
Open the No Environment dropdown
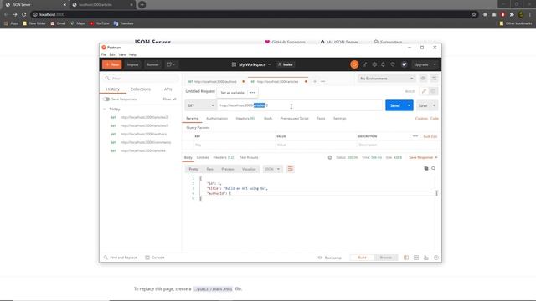click(386, 79)
